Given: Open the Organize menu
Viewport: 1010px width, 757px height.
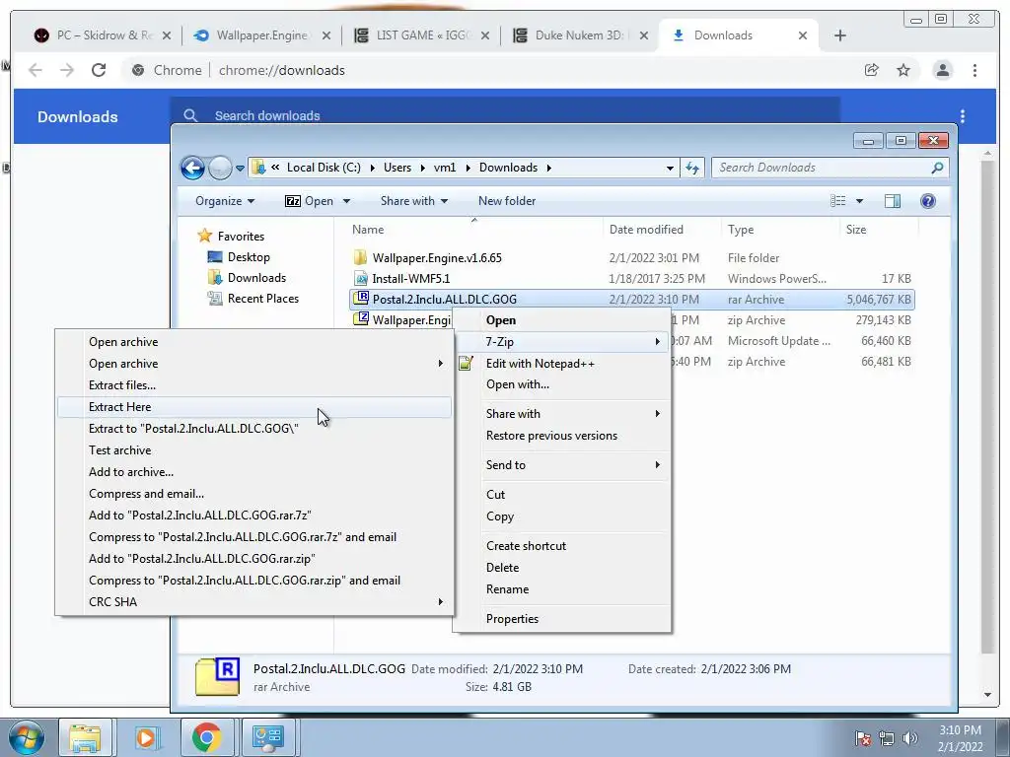Looking at the screenshot, I should 225,201.
